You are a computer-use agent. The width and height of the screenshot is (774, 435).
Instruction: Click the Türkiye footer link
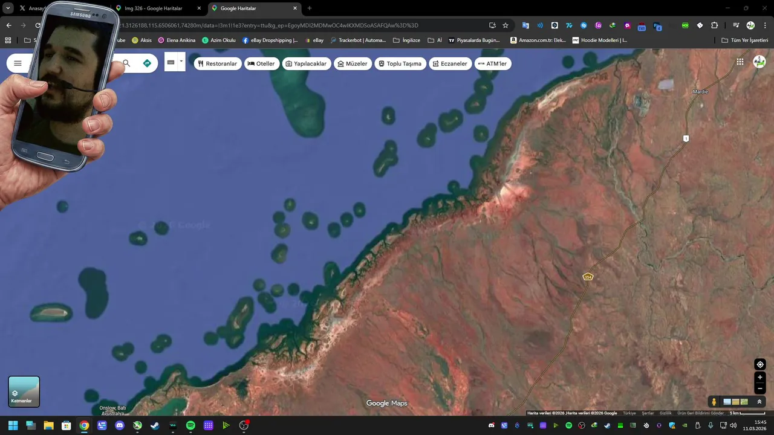click(629, 413)
